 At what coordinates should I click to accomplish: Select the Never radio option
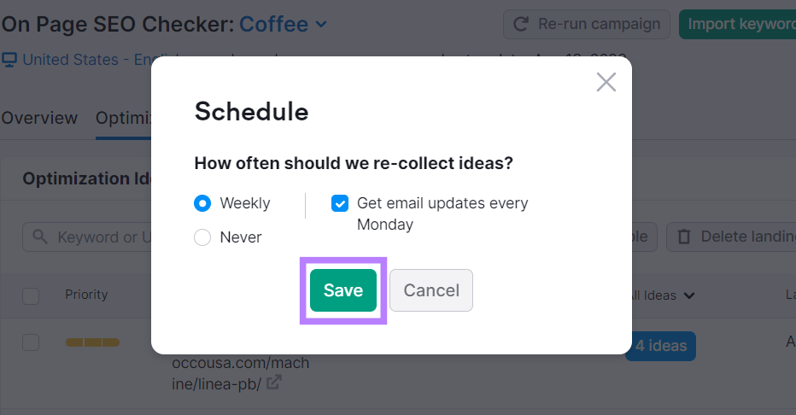tap(202, 237)
